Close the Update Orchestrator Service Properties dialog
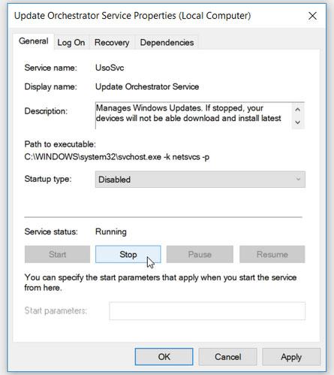The image size is (334, 375). coord(312,16)
